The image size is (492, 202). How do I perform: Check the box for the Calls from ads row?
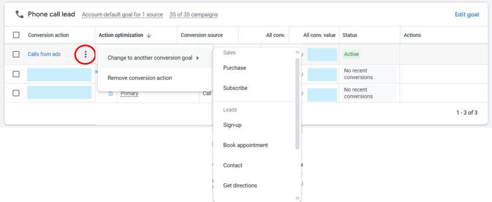pyautogui.click(x=16, y=54)
